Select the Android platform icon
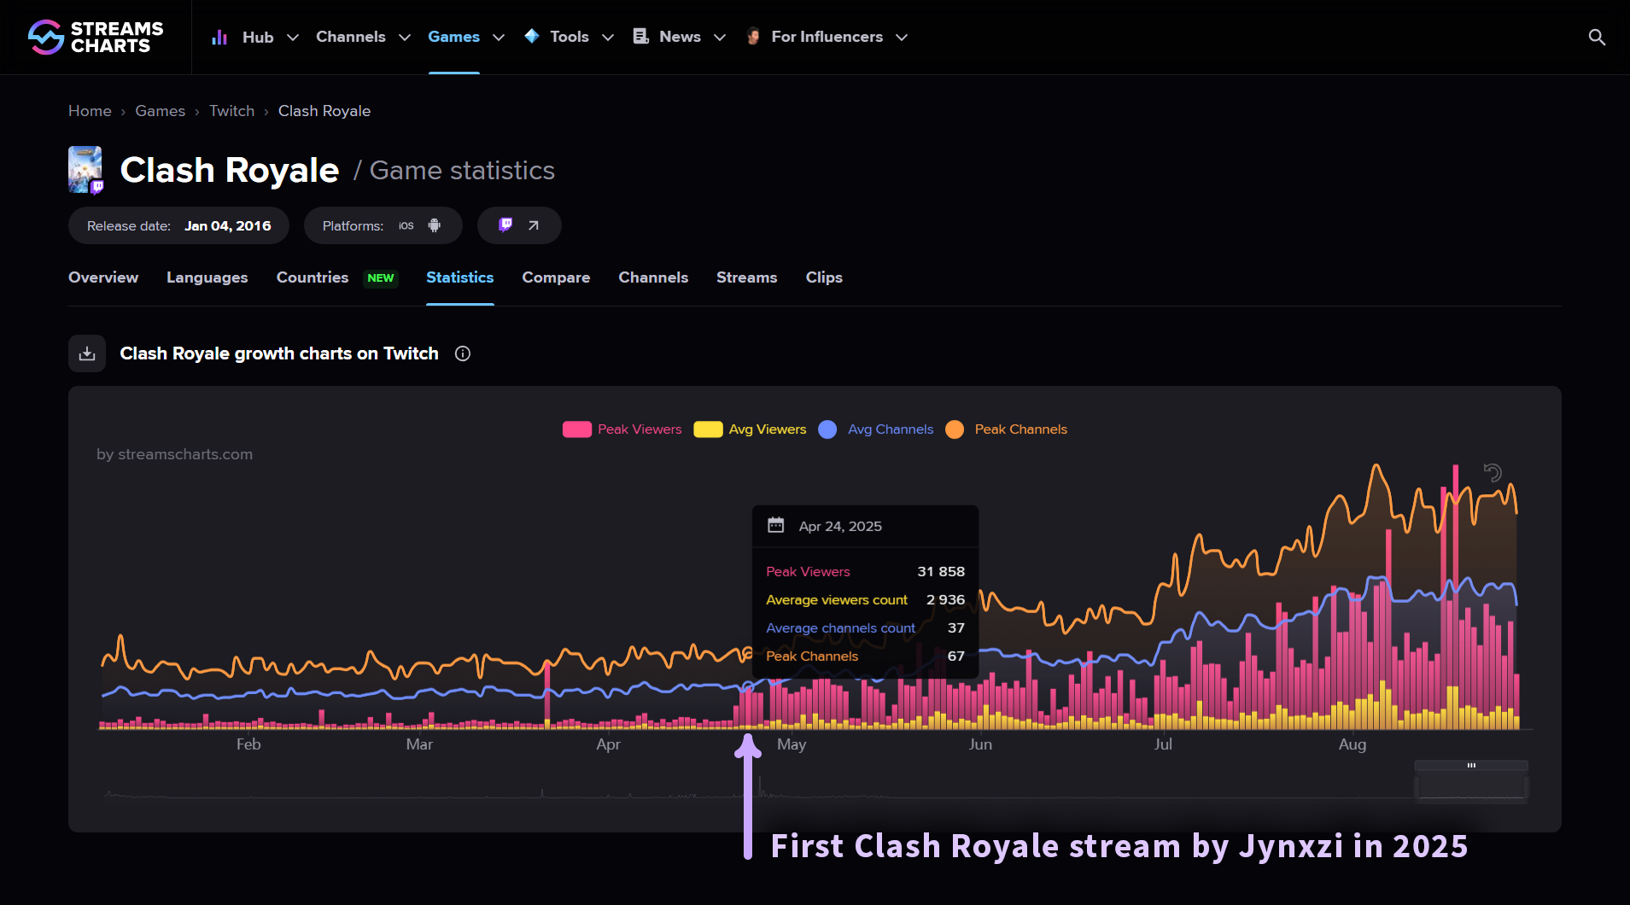Screen dimensions: 1630x905 (434, 225)
